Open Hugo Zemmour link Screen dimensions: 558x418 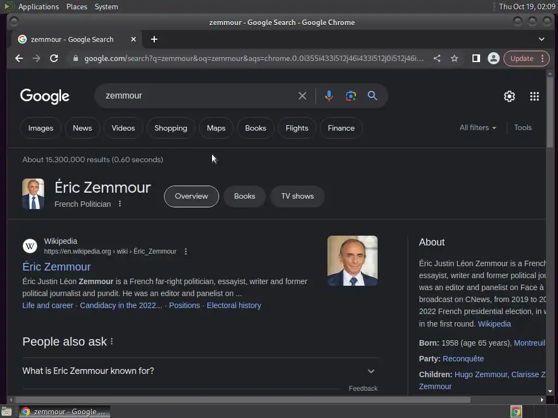tap(481, 374)
